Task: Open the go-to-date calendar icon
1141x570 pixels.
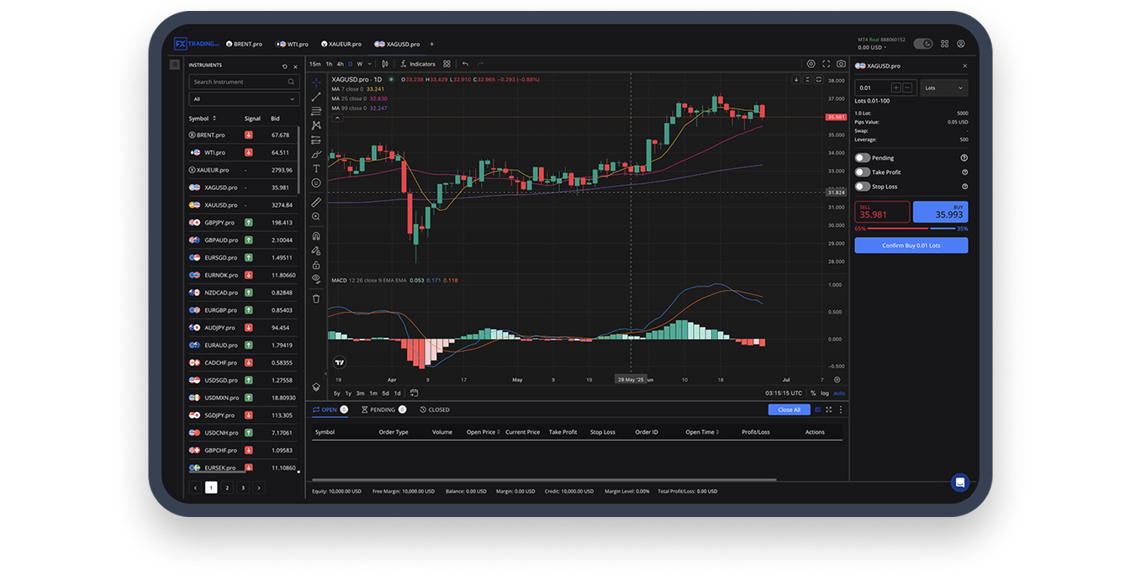Action: [414, 393]
